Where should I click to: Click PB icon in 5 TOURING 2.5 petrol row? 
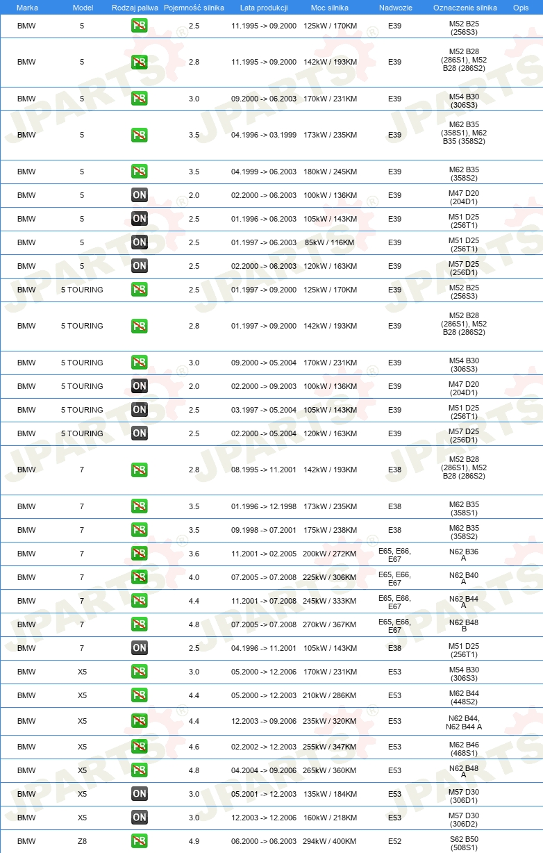point(140,290)
